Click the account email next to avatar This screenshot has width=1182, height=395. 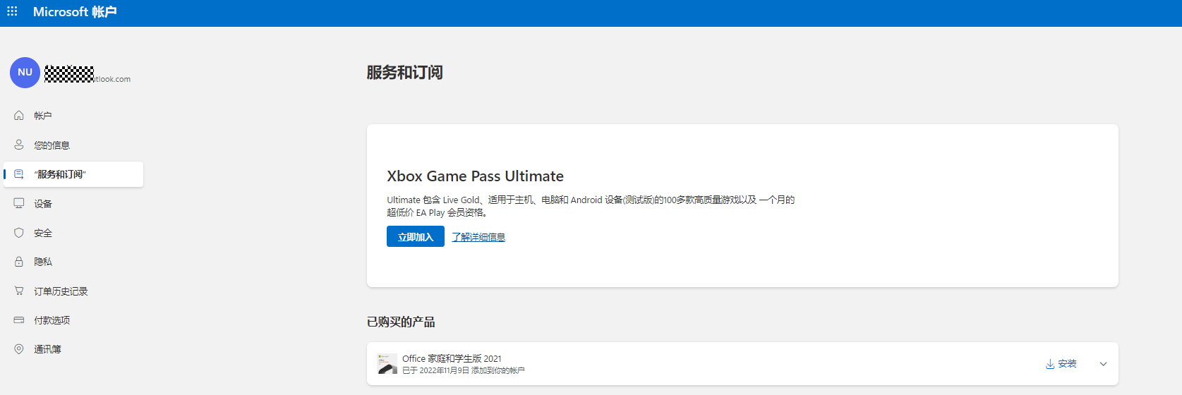point(88,74)
